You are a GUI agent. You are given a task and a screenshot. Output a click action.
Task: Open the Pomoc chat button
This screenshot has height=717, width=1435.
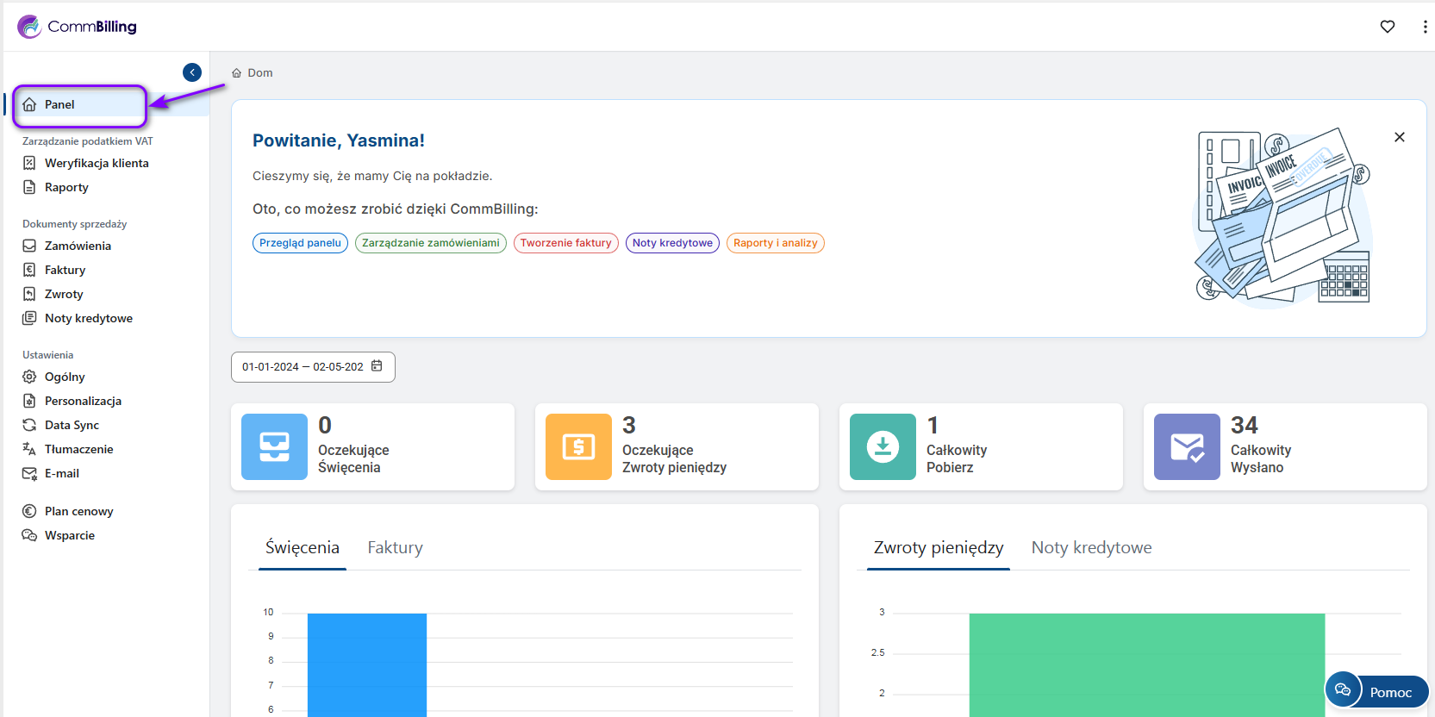[x=1377, y=691]
